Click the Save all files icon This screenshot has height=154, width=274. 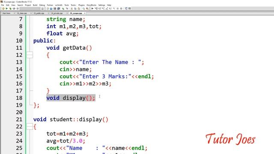click(x=58, y=9)
